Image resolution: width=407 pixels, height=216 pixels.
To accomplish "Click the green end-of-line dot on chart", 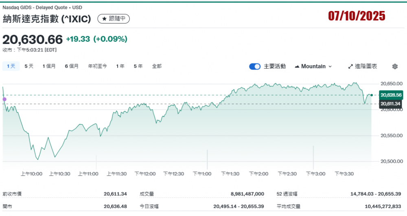I will 372,95.
